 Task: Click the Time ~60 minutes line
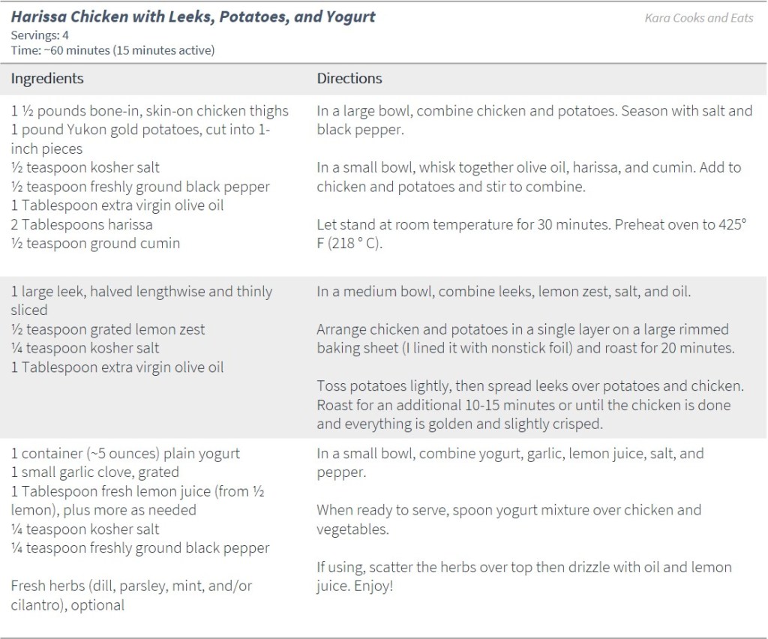click(112, 49)
